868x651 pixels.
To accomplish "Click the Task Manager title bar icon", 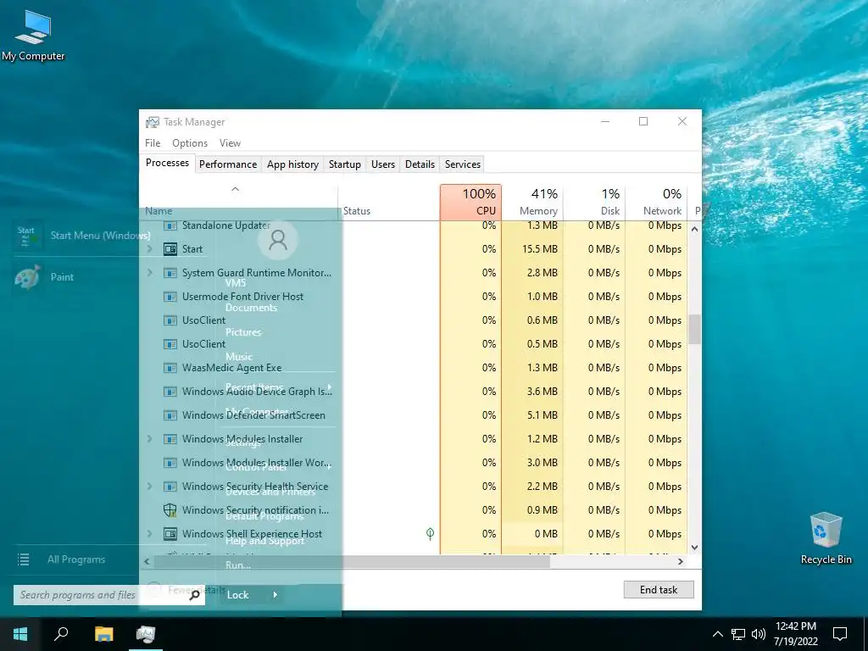I will (x=153, y=122).
